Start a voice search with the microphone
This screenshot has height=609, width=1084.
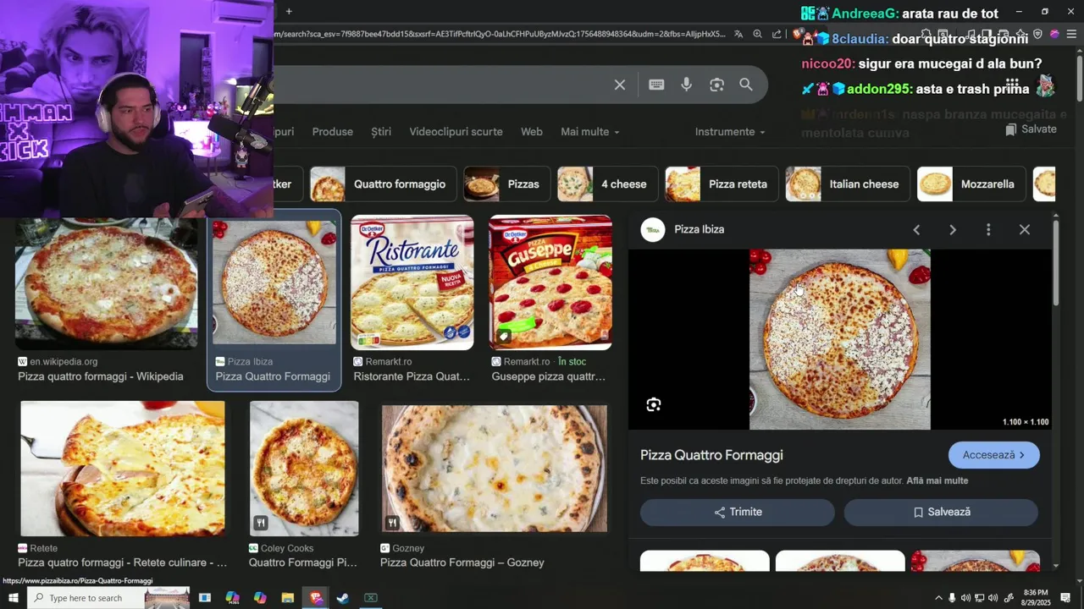coord(687,85)
